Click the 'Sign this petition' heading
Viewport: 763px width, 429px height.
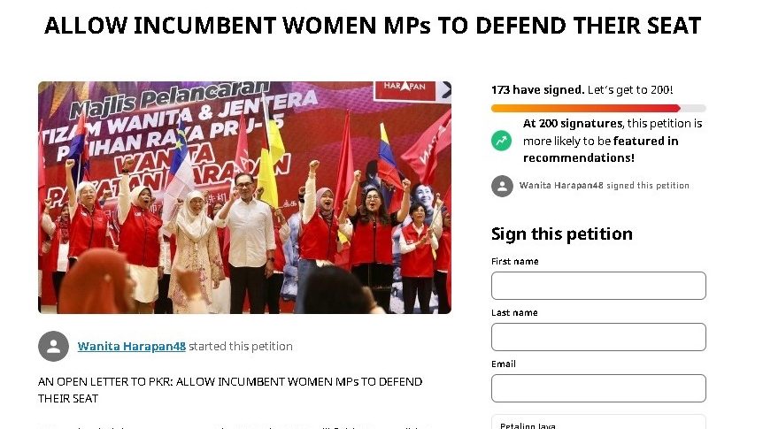561,234
